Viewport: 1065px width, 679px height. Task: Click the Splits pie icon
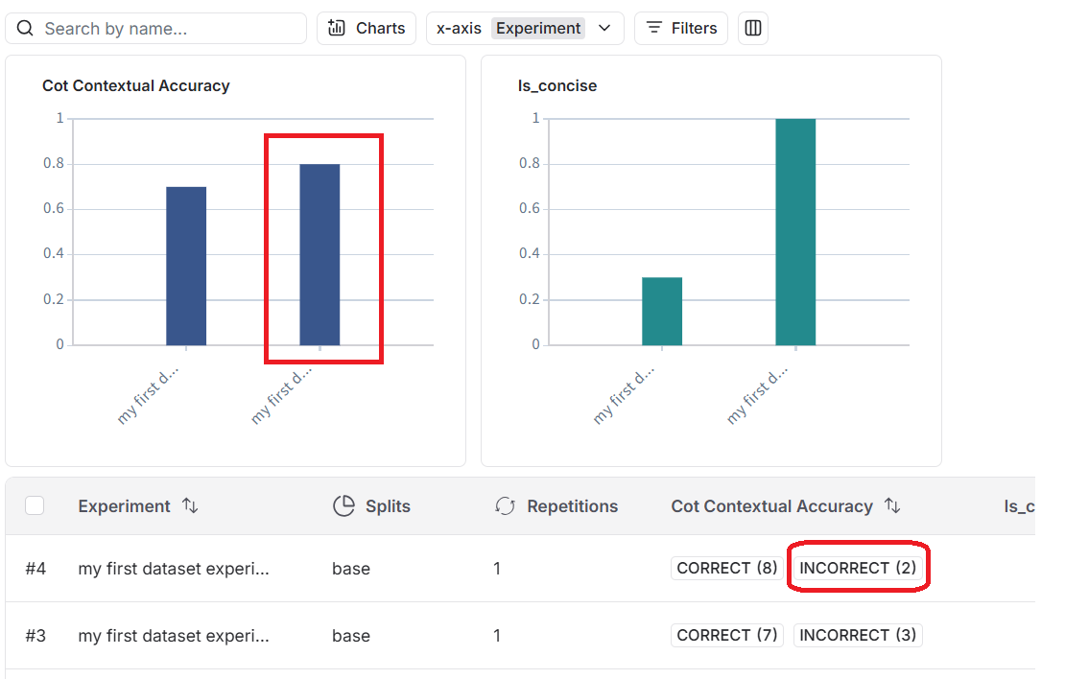point(343,506)
